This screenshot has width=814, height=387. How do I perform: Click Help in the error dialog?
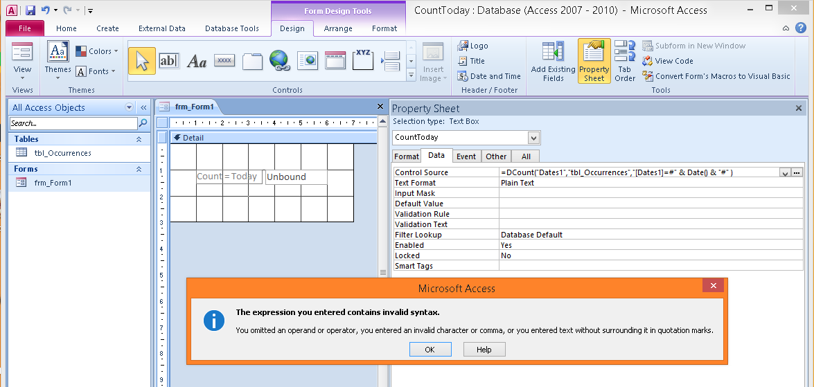click(x=484, y=349)
